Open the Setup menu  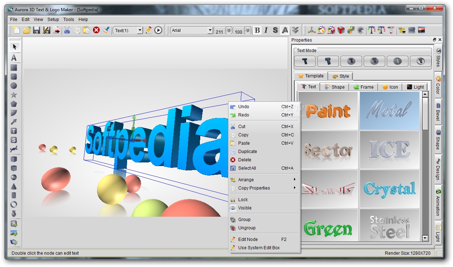pos(53,20)
